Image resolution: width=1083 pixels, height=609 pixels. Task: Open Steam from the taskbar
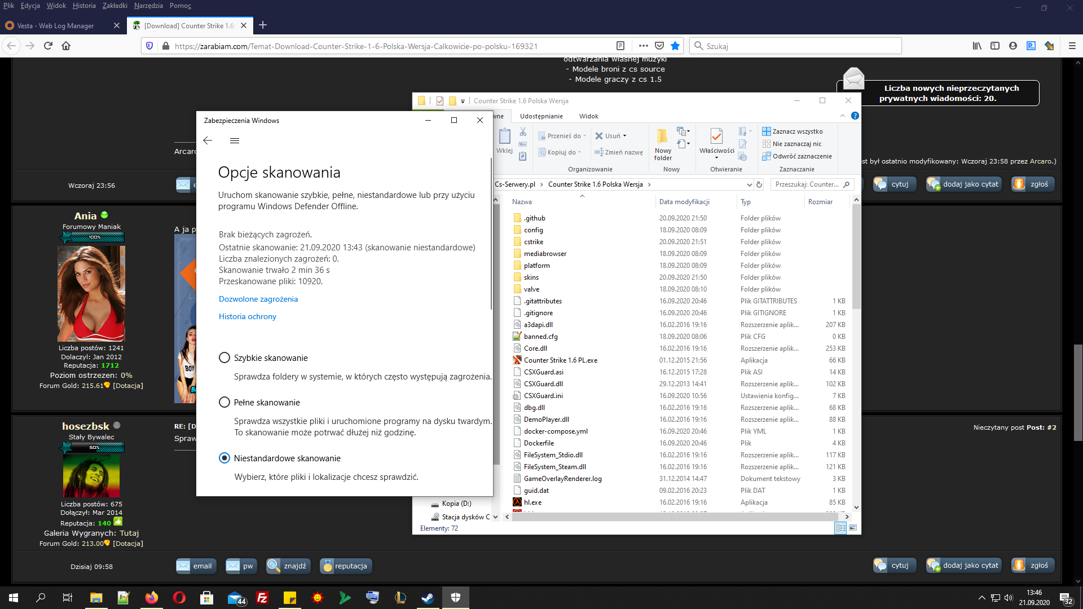pos(428,598)
